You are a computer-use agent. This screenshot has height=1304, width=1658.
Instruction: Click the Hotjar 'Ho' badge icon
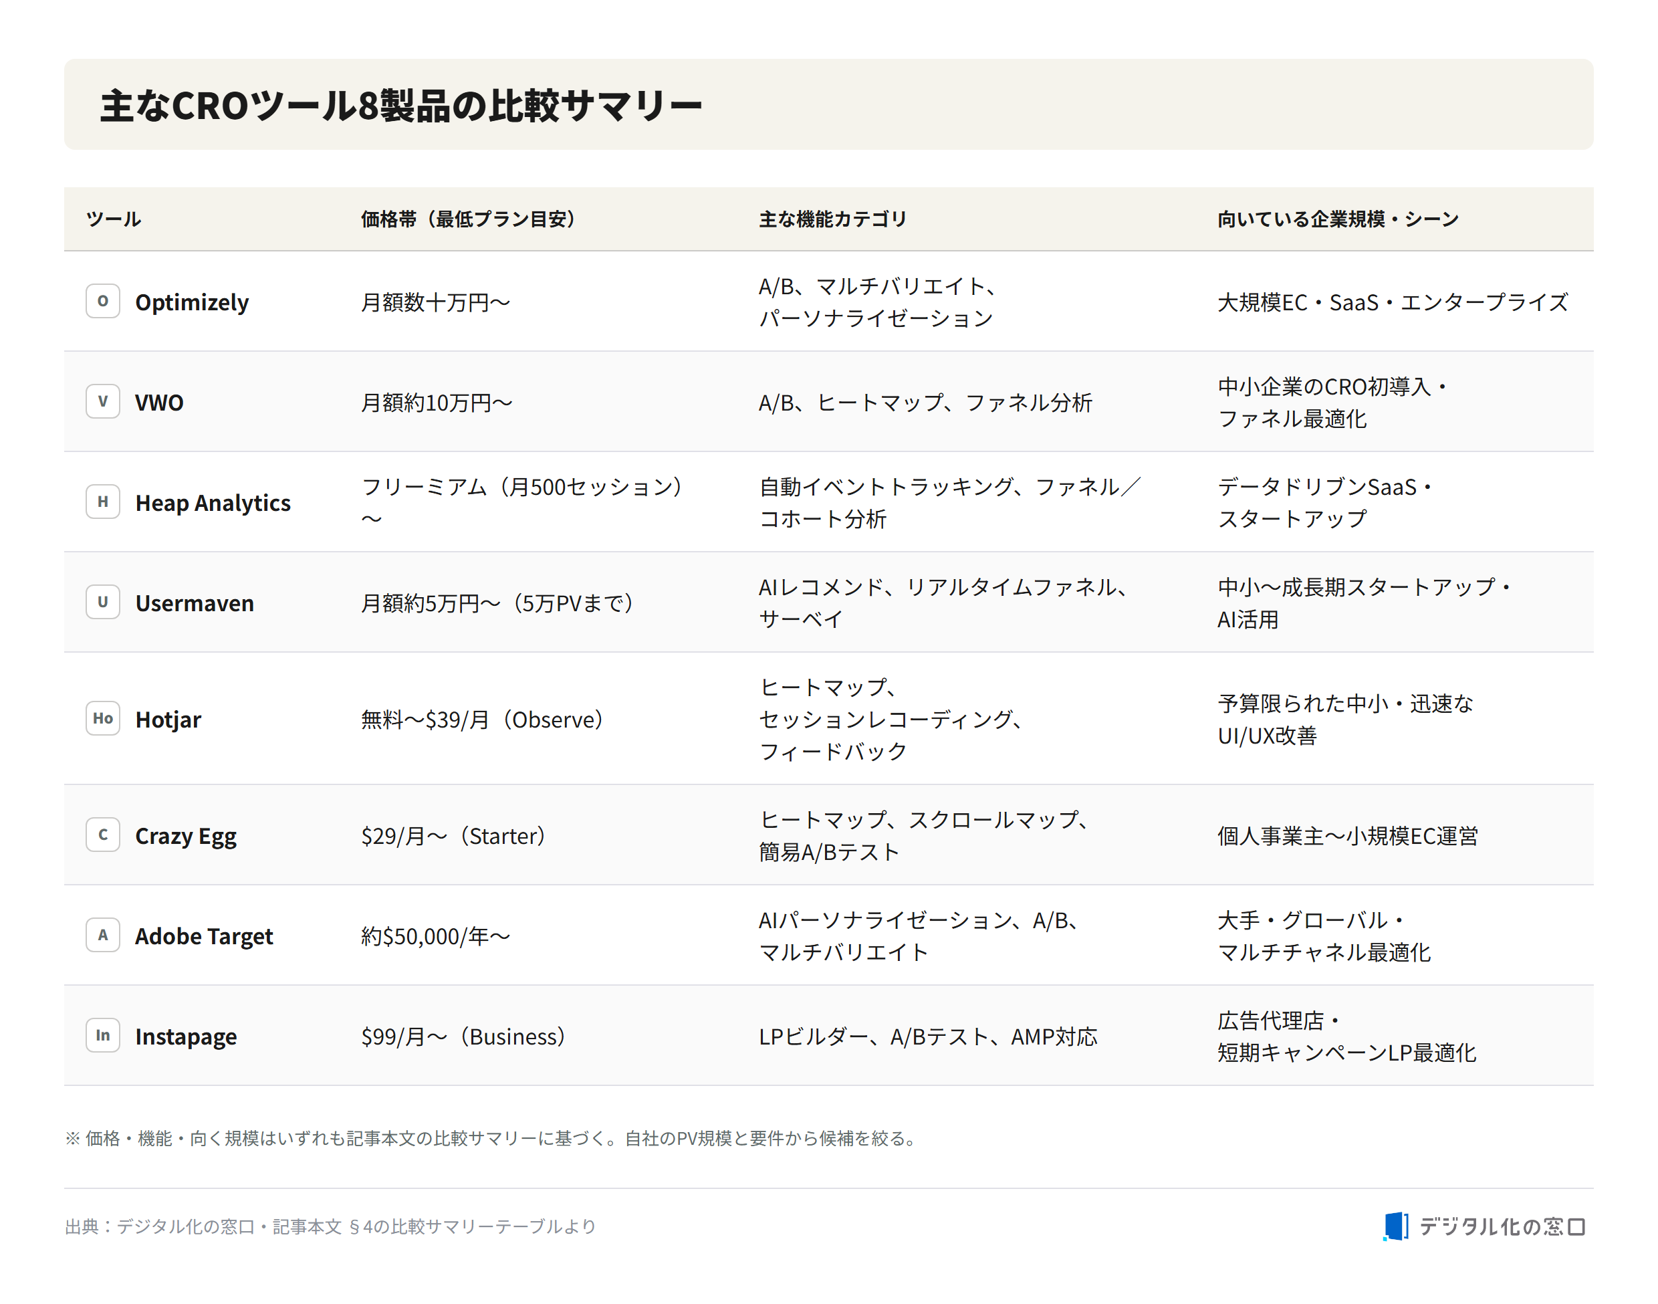click(x=103, y=718)
